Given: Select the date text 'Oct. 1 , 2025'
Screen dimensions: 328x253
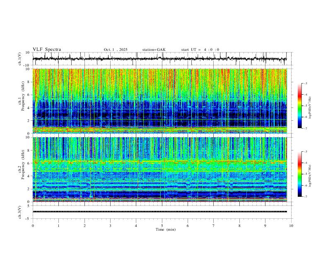Looking at the screenshot, I should tap(116, 50).
